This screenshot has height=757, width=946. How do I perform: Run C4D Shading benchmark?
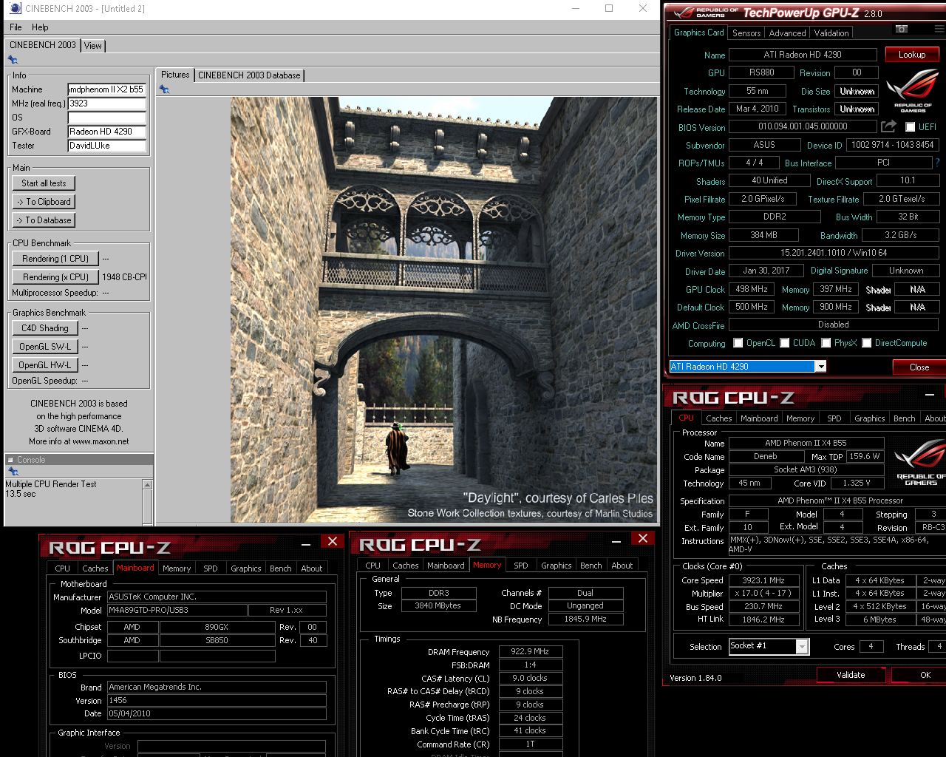point(44,328)
